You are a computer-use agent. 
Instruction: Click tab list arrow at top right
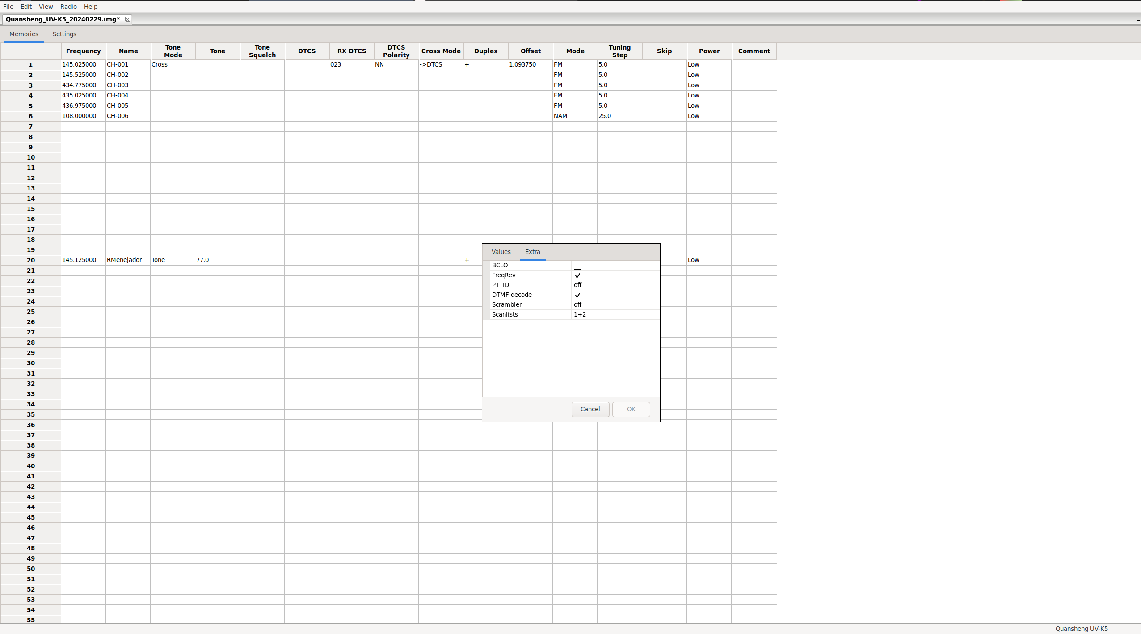coord(1138,20)
